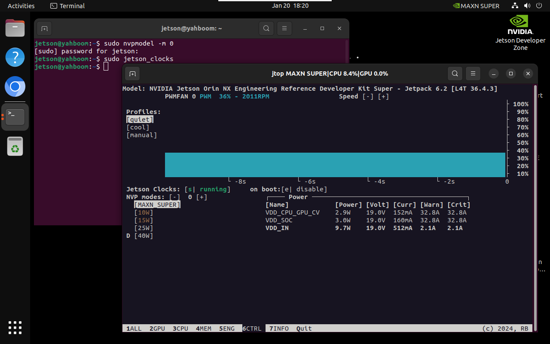This screenshot has height=344, width=550.
Task: Switch to the 3CPU tab
Action: pyautogui.click(x=180, y=329)
